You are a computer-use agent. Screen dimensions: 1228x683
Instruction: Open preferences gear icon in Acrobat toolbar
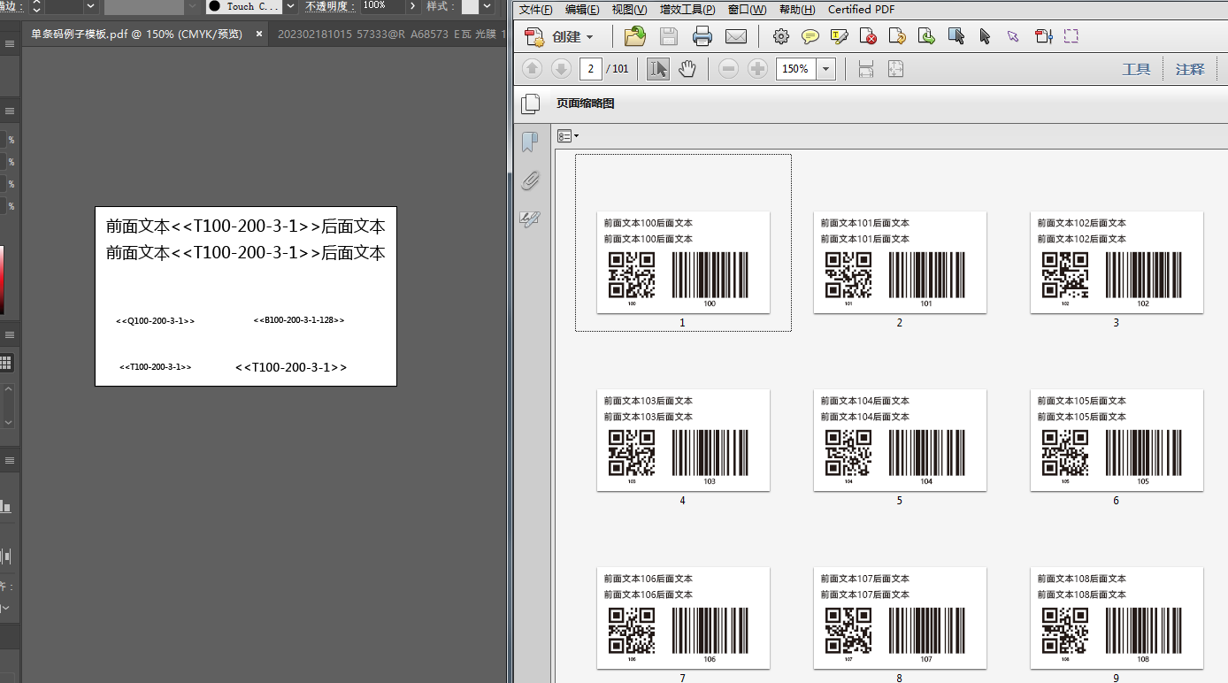780,36
